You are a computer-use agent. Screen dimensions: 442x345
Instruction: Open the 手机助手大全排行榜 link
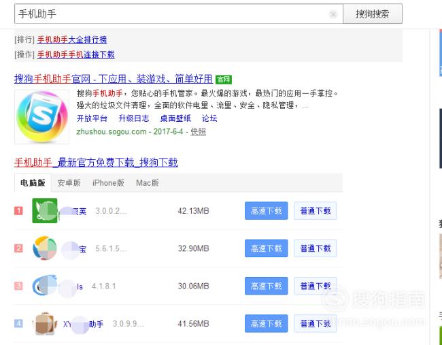tap(72, 39)
